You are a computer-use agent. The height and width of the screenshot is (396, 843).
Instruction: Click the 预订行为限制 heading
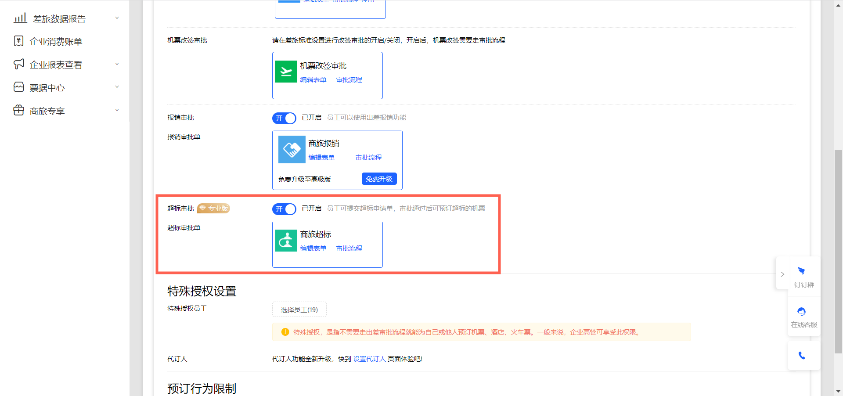tap(202, 389)
